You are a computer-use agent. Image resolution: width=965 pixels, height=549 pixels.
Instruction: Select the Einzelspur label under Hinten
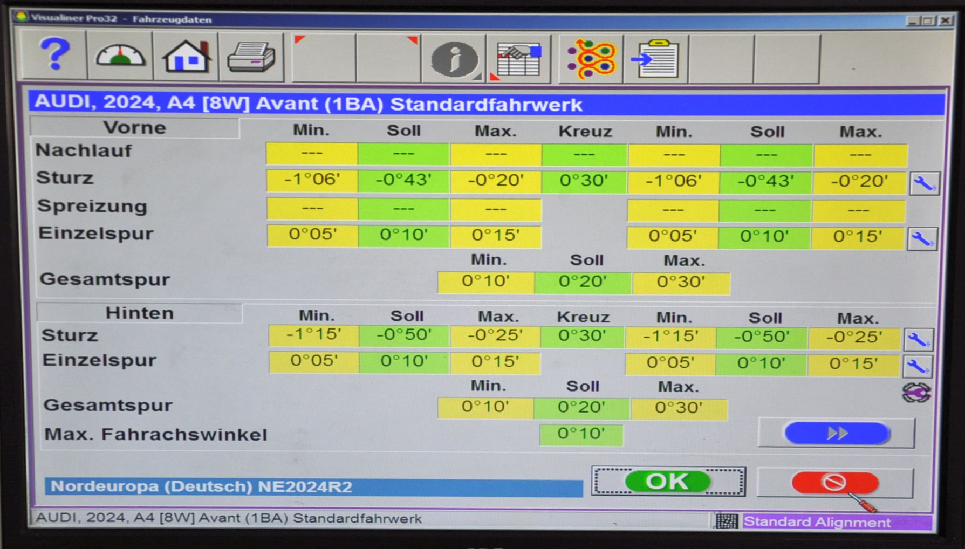(x=99, y=360)
